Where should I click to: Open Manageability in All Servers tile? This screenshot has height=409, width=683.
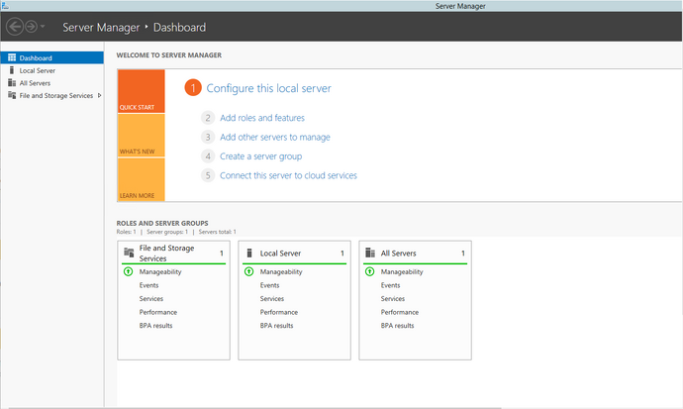[x=402, y=271]
